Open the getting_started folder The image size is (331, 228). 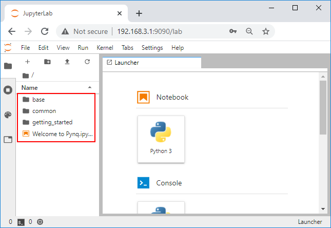click(52, 122)
